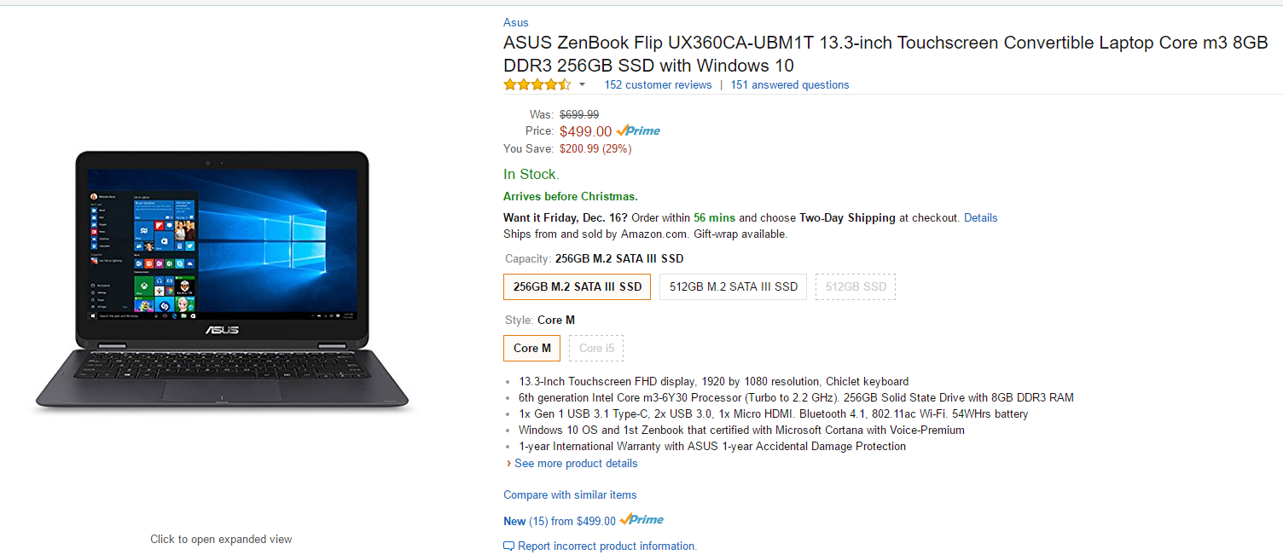The width and height of the screenshot is (1283, 555).
Task: Switch to the Core i5 style
Action: click(596, 348)
